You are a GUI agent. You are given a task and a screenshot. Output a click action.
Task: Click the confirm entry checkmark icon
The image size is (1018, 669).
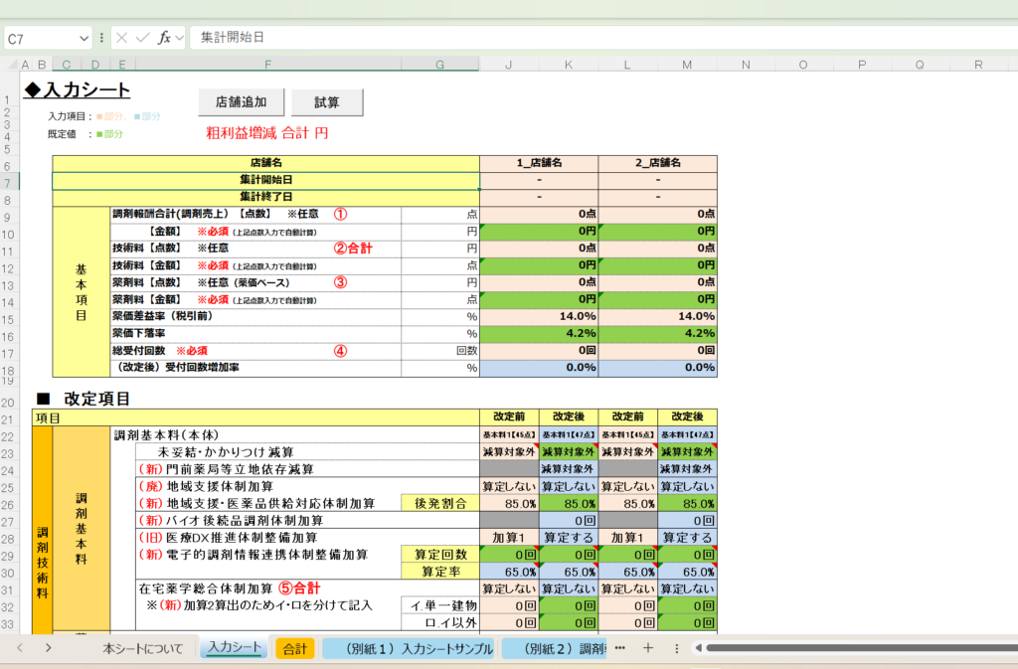pos(143,38)
